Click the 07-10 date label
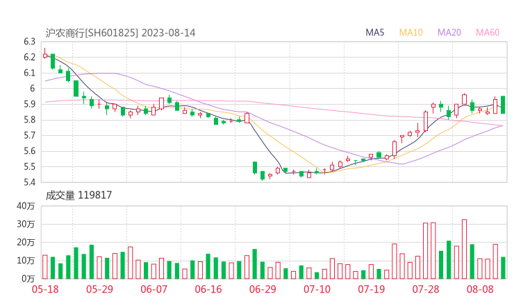 (x=317, y=289)
